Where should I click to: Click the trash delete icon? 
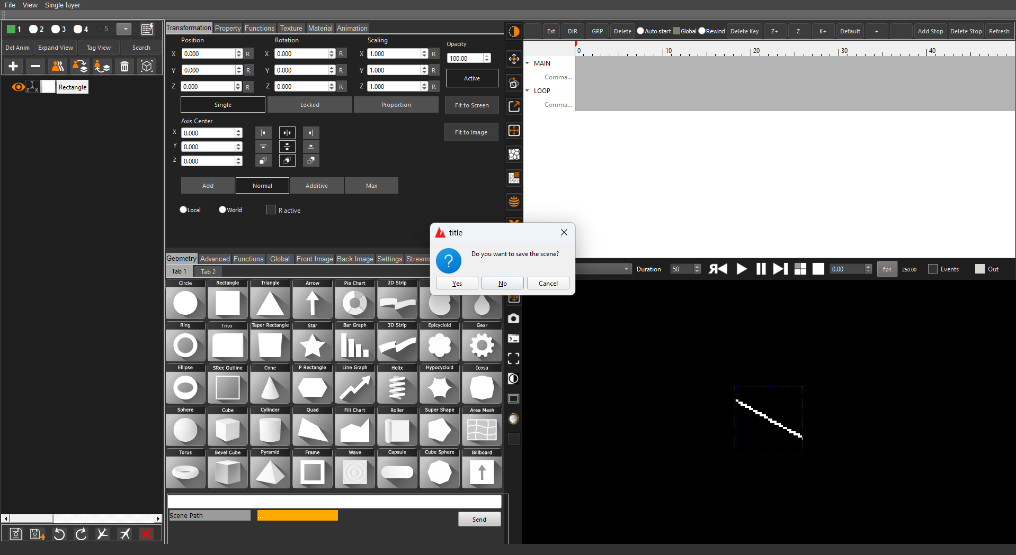pyautogui.click(x=124, y=66)
